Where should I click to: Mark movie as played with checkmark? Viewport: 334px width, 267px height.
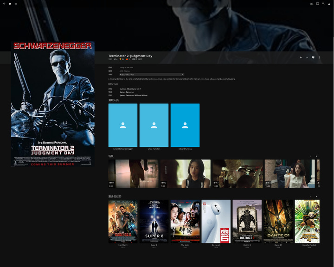coord(307,57)
